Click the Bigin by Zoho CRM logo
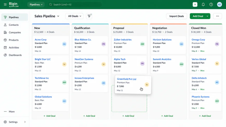The image size is (226, 127). click(x=14, y=4)
